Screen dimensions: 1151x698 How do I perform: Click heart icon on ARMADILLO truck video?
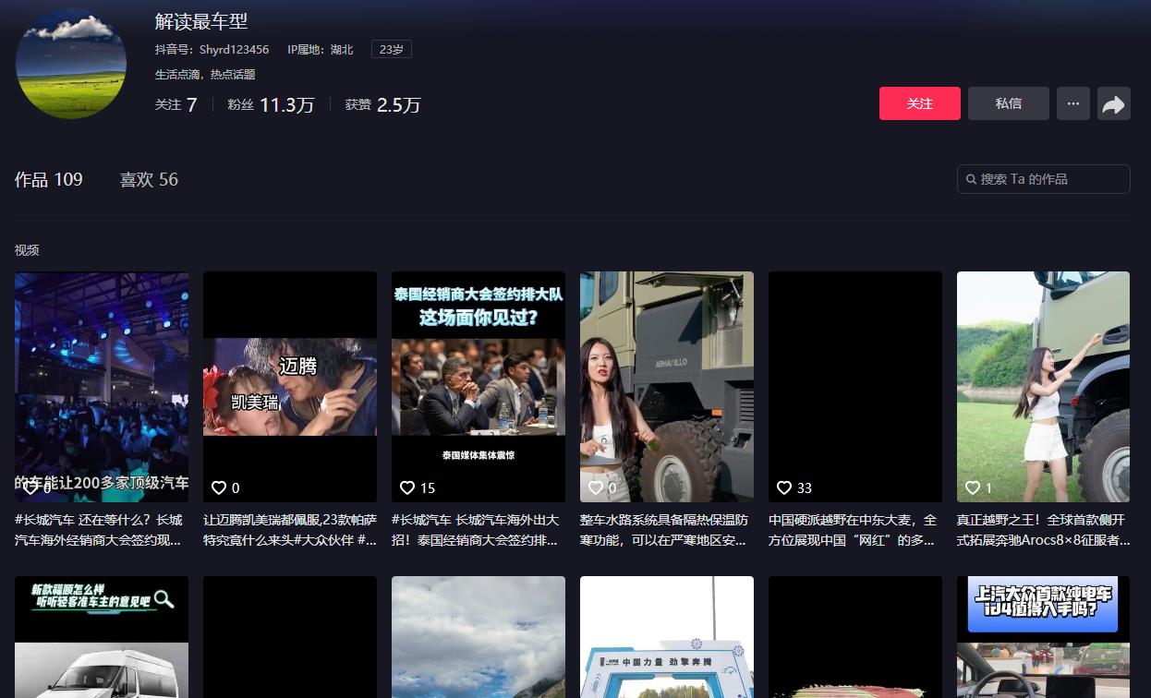point(596,487)
